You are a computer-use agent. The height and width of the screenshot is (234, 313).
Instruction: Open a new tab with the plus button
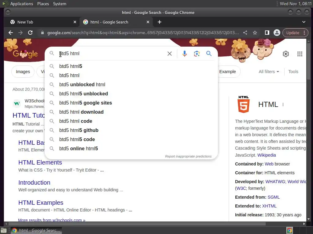point(160,22)
